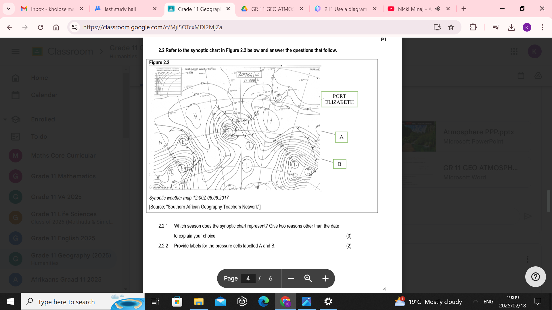
Task: Open the Grade 11 Mathematics course
Action: point(63,176)
